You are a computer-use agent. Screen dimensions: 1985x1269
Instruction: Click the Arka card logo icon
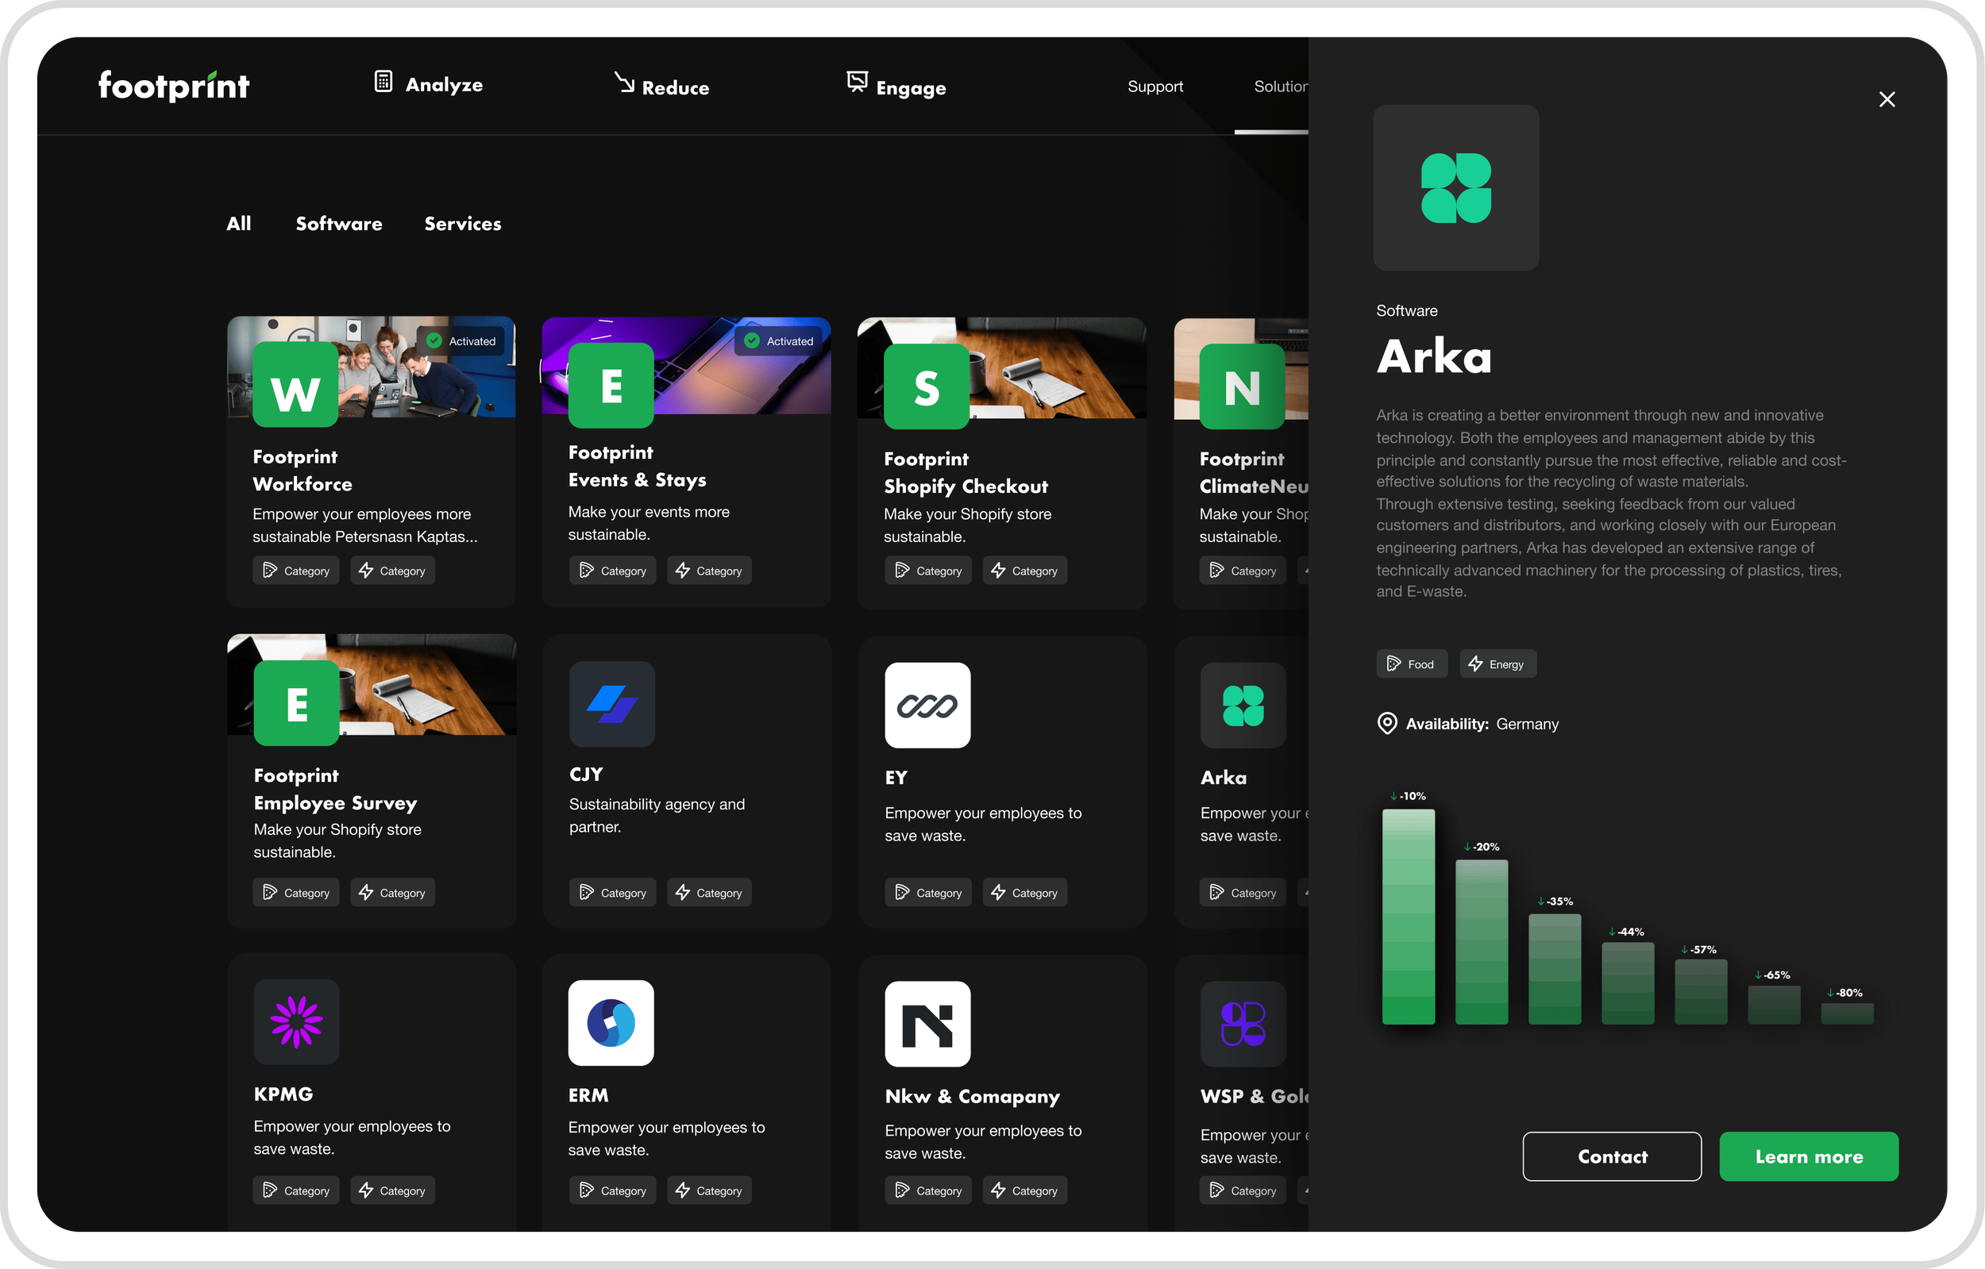tap(1243, 706)
